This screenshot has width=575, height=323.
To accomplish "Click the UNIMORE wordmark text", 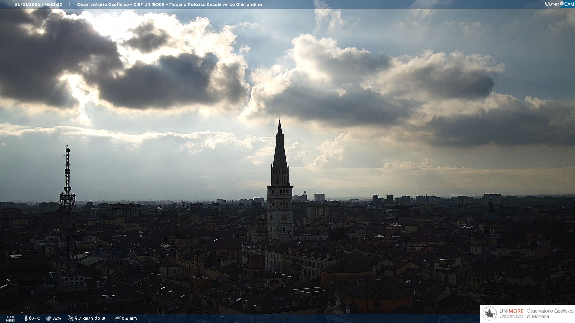I will (511, 311).
